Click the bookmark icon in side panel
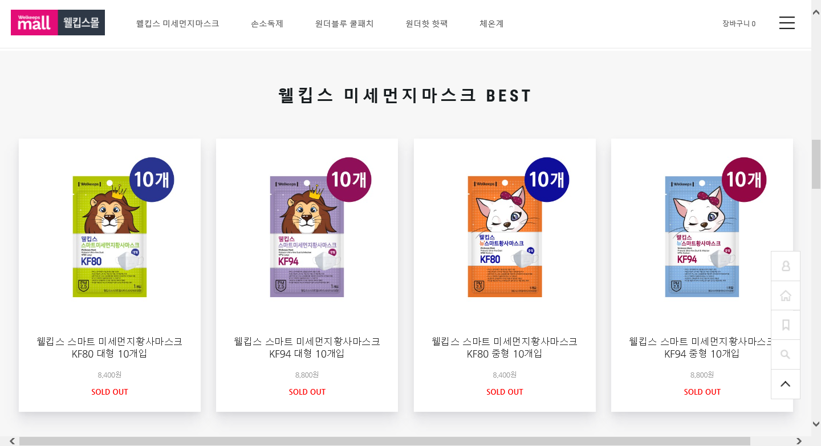The image size is (821, 446). tap(786, 325)
